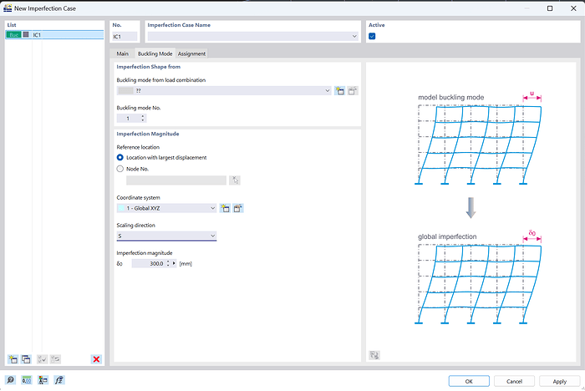Open the third bottom-left toolbar icon
The image size is (585, 391).
point(43,380)
